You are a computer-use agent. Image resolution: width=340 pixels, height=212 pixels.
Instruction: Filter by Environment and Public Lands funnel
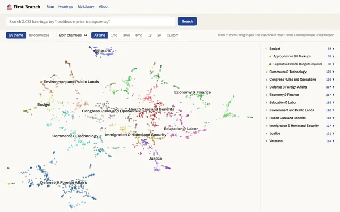click(x=333, y=110)
